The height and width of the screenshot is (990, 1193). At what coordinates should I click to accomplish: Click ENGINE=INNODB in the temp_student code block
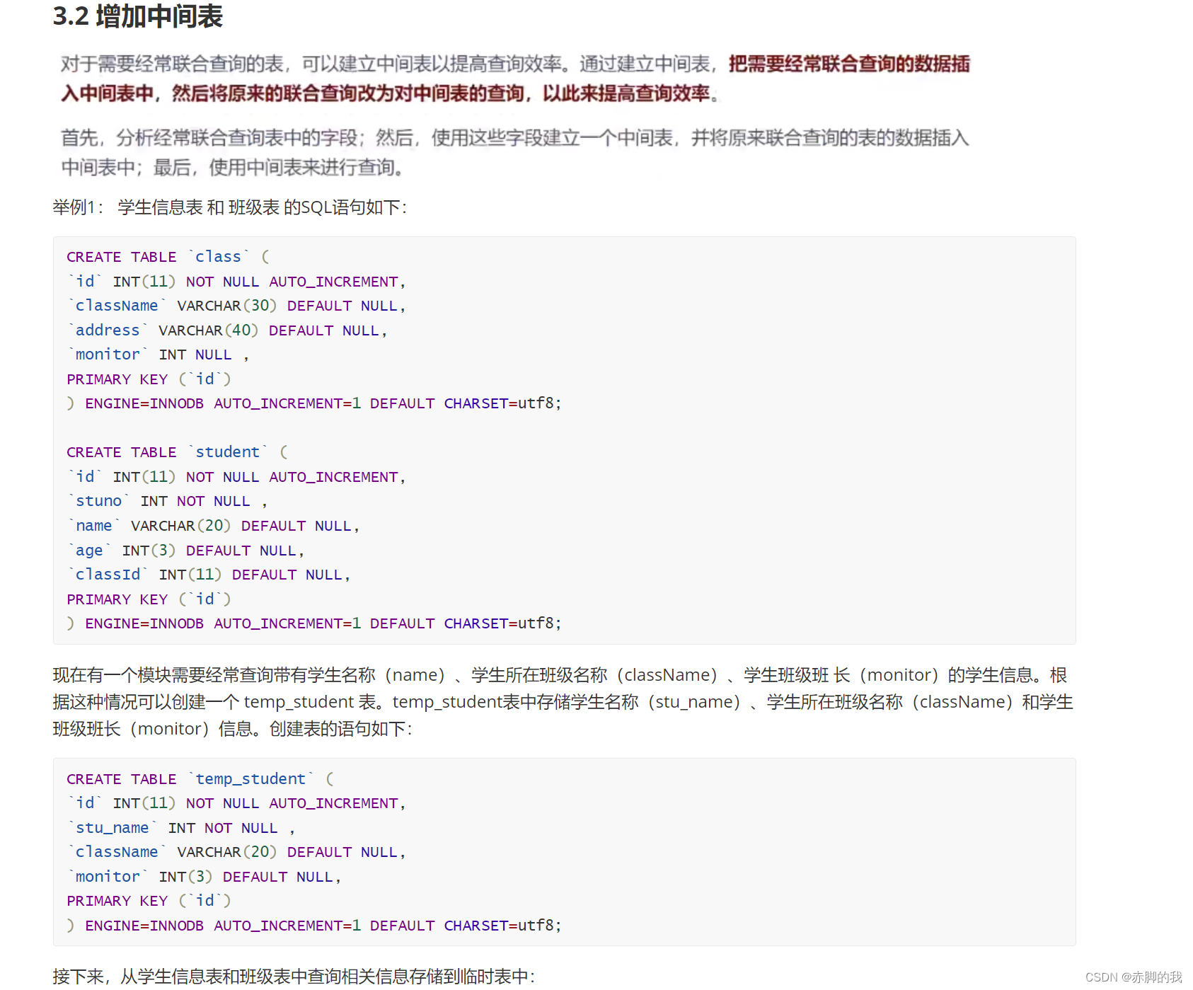click(x=144, y=925)
